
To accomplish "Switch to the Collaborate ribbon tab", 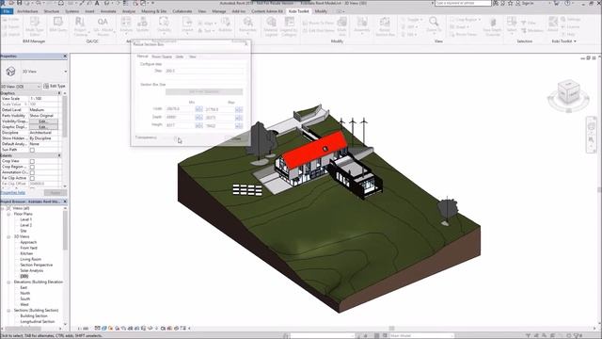I will tap(182, 11).
